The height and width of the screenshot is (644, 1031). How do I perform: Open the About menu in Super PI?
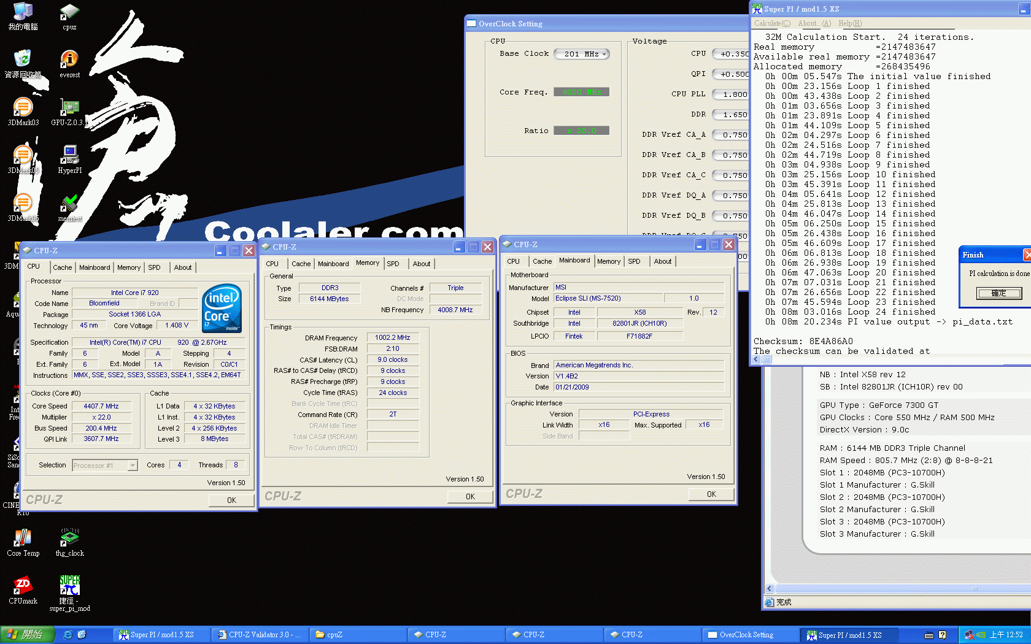coord(814,23)
